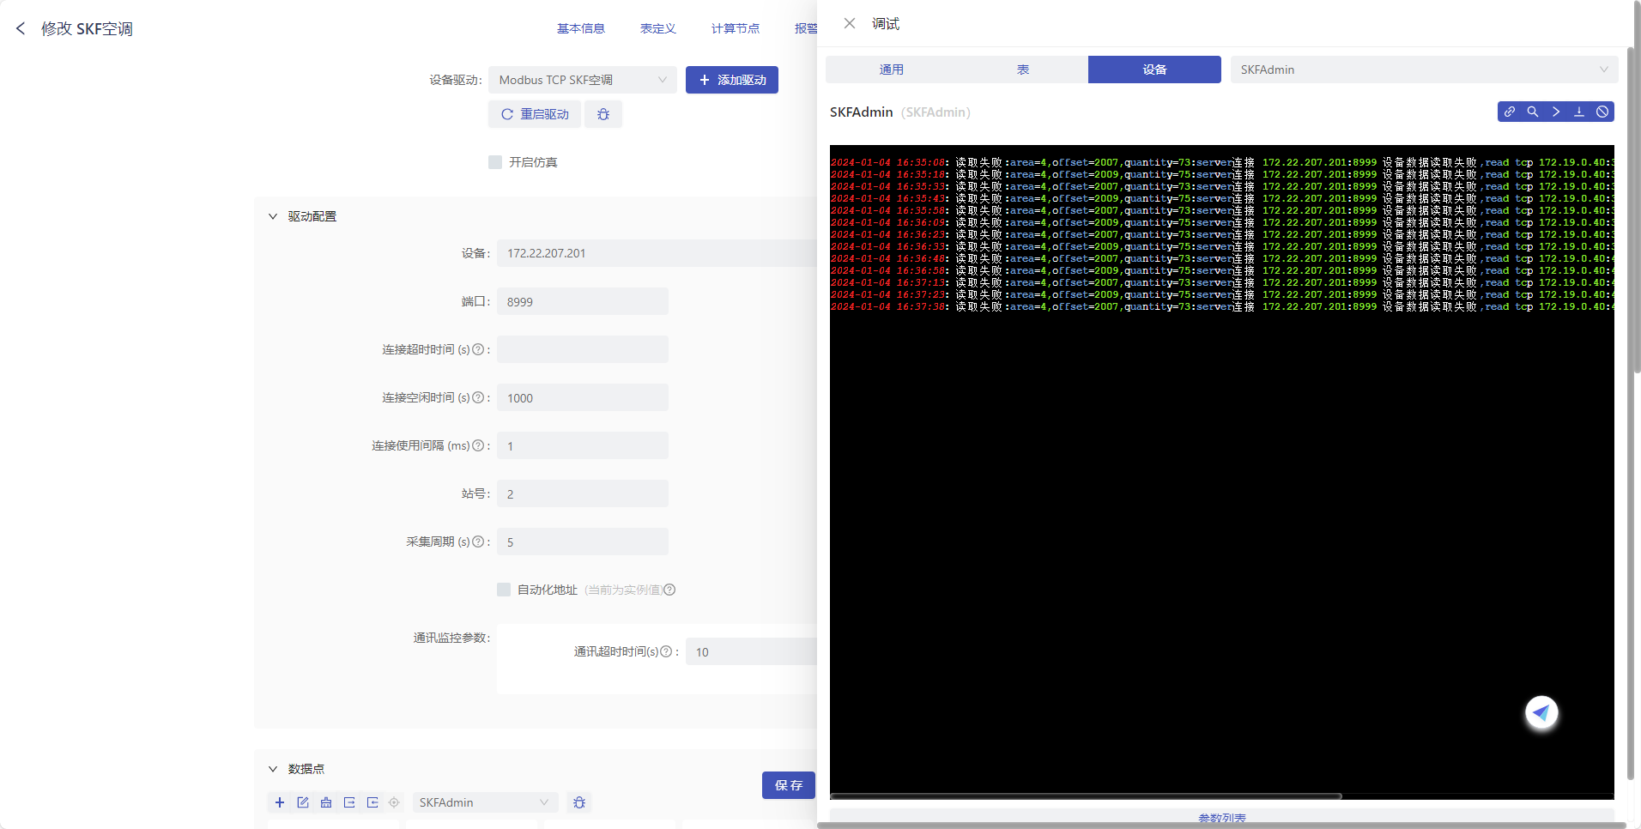Click help icon next to 通讯超时时间
1641x829 pixels.
[x=666, y=651]
